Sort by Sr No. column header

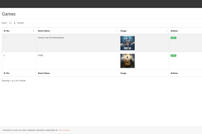point(19,31)
